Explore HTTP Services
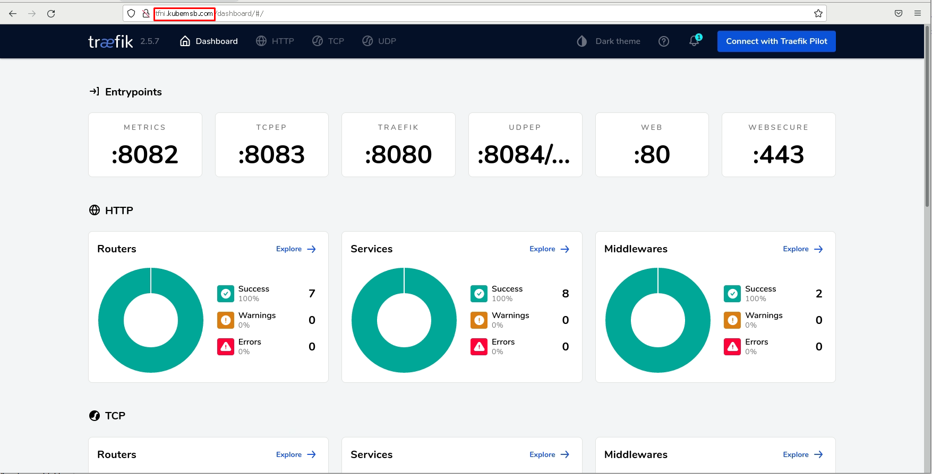The image size is (932, 474). 549,249
